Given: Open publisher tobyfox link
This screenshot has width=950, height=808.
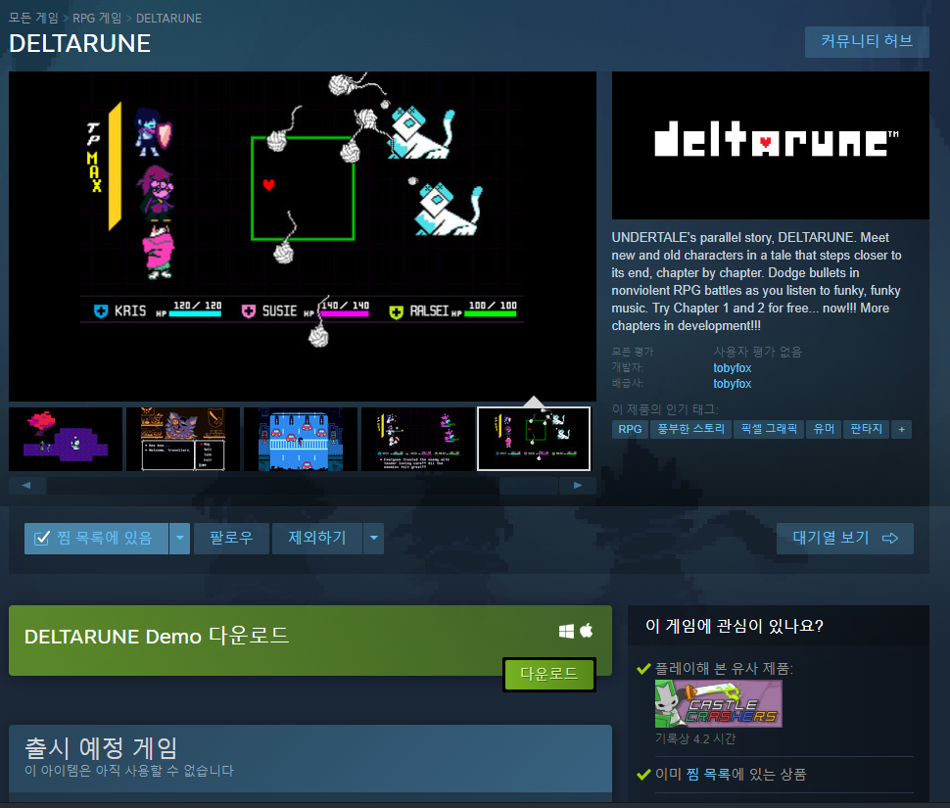Looking at the screenshot, I should (x=732, y=384).
